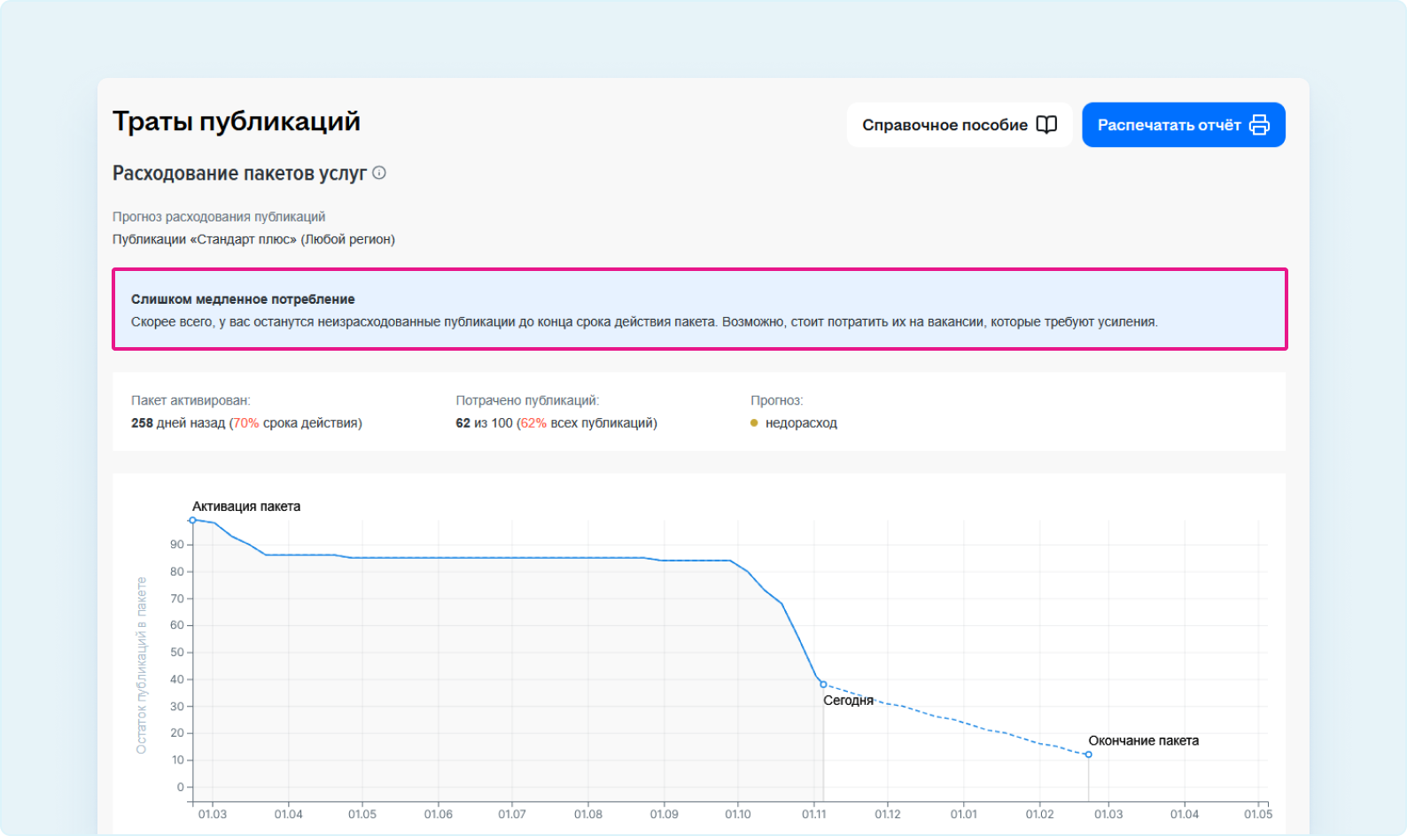The image size is (1407, 836).
Task: Click the Слишком медленное потребление alert heading
Action: (243, 299)
